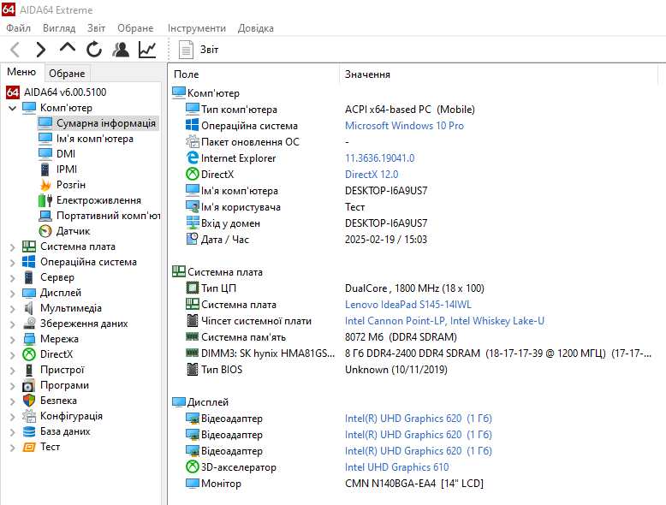Open the graph chart icon in the toolbar
Screen dimensions: 666x505
click(147, 50)
